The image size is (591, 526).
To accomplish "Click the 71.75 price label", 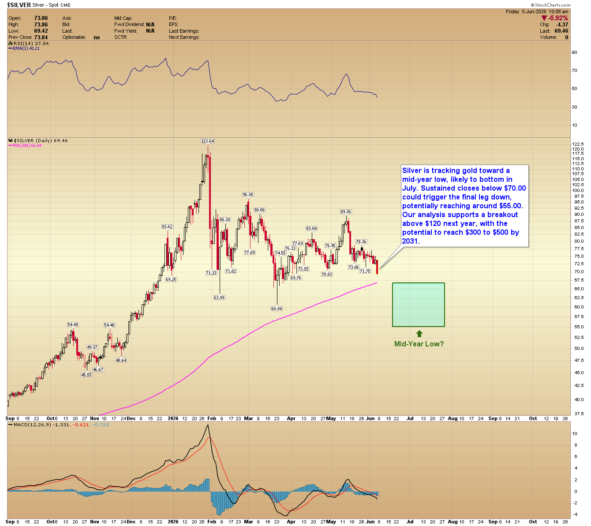I will click(x=365, y=271).
